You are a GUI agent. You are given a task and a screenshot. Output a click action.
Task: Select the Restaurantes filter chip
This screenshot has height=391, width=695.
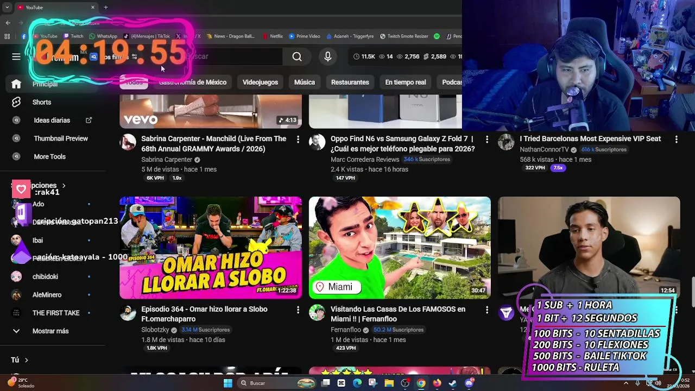click(x=350, y=82)
